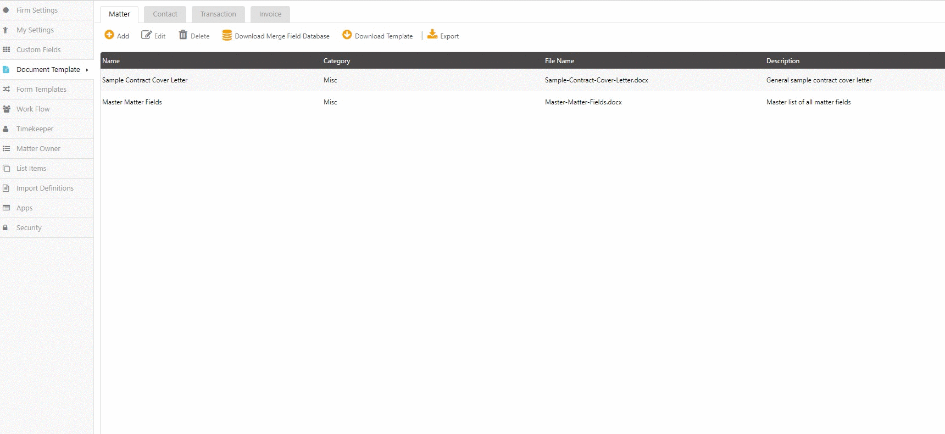Switch to the Transaction tab
This screenshot has height=434, width=945.
218,14
